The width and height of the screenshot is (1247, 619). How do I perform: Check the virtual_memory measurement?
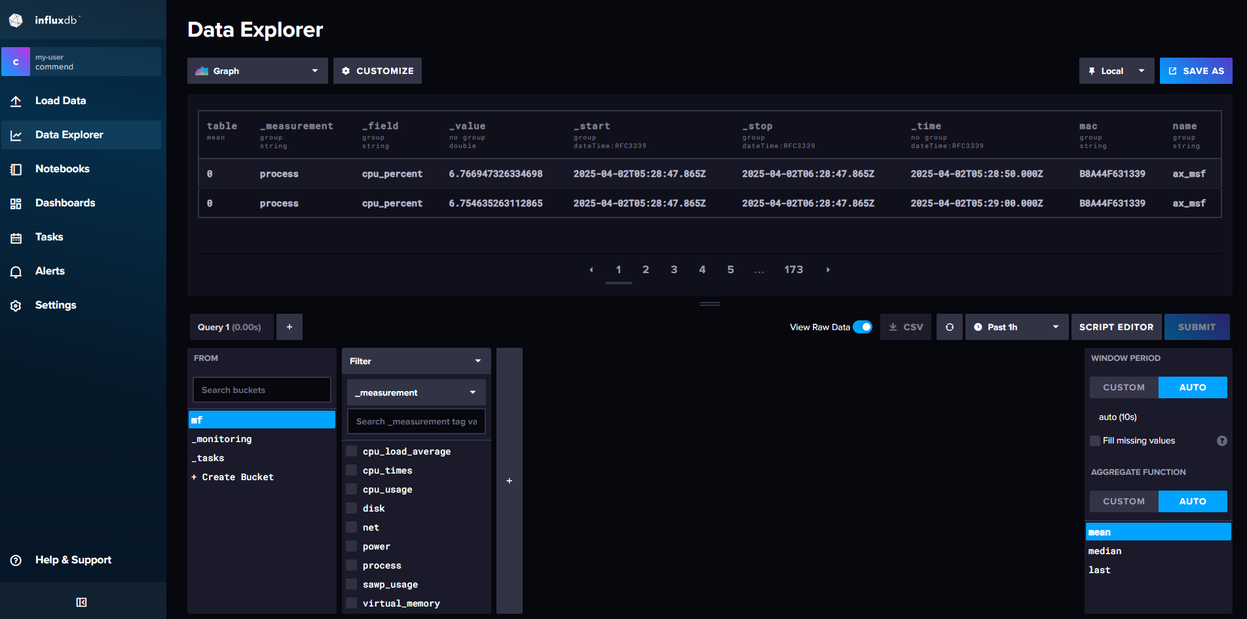click(352, 603)
